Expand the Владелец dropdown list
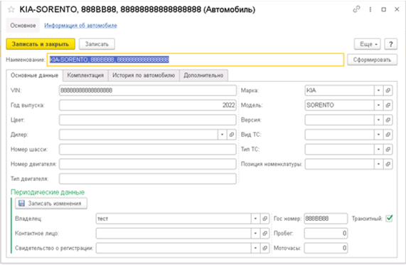Viewport: 406px width, 265px height. pos(255,219)
